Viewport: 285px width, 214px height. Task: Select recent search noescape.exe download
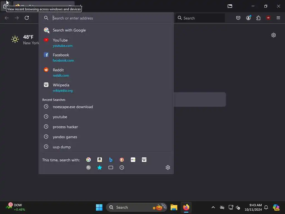coord(106,107)
